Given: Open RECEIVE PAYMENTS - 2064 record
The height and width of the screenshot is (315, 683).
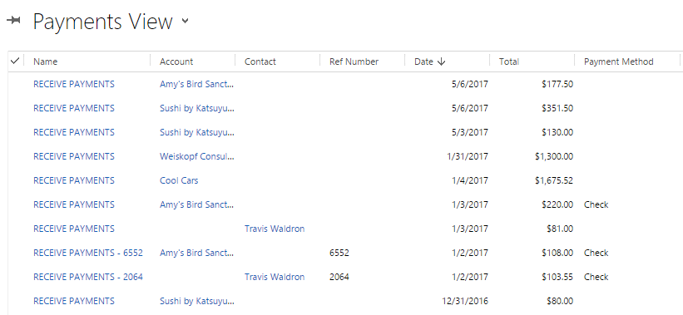Looking at the screenshot, I should coord(88,277).
